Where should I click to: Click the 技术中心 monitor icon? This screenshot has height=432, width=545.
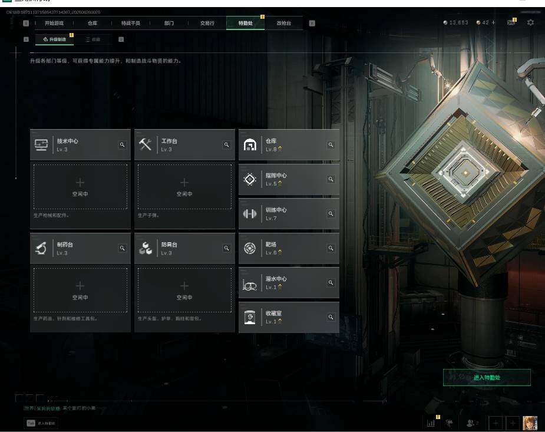pos(41,144)
